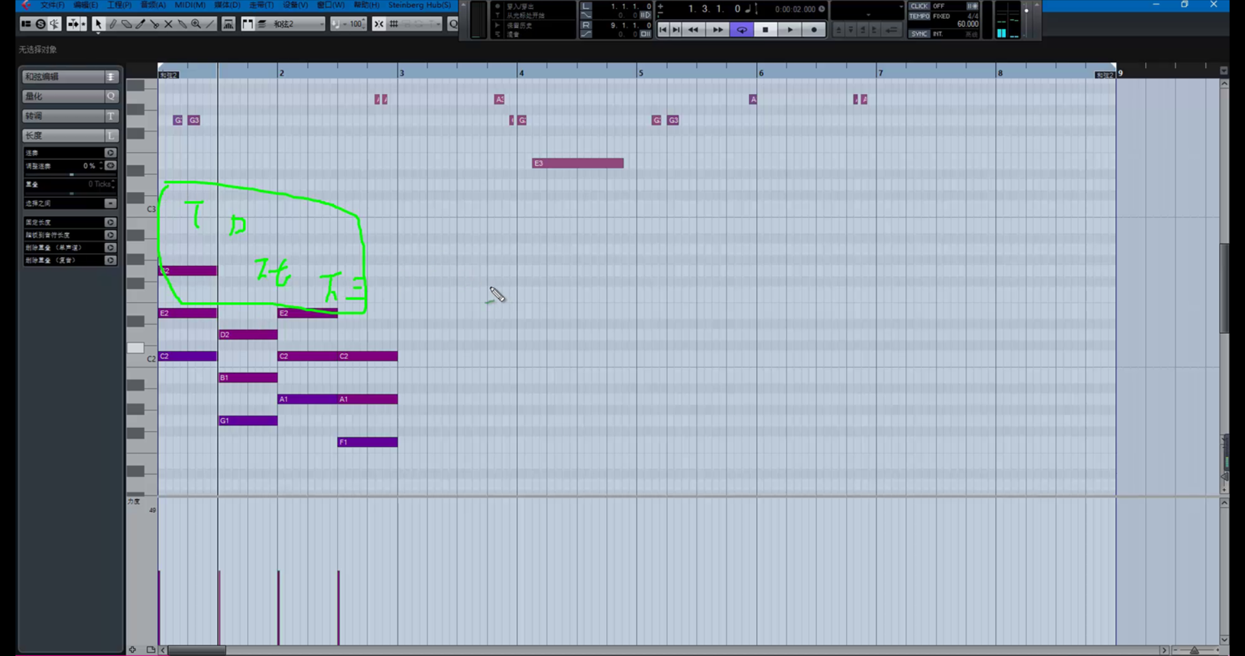Screen dimensions: 1245x656
Task: Toggle the Part borders display button
Action: [248, 24]
